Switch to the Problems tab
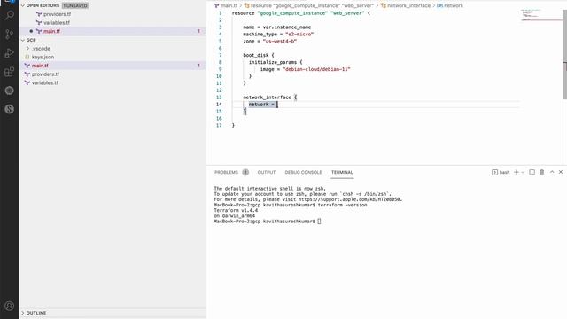Screen dimensions: 567x319 [x=227, y=172]
